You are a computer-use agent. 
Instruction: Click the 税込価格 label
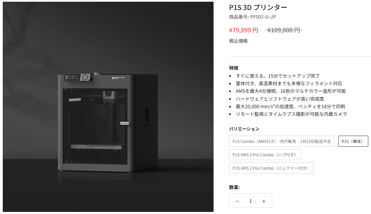coord(238,41)
